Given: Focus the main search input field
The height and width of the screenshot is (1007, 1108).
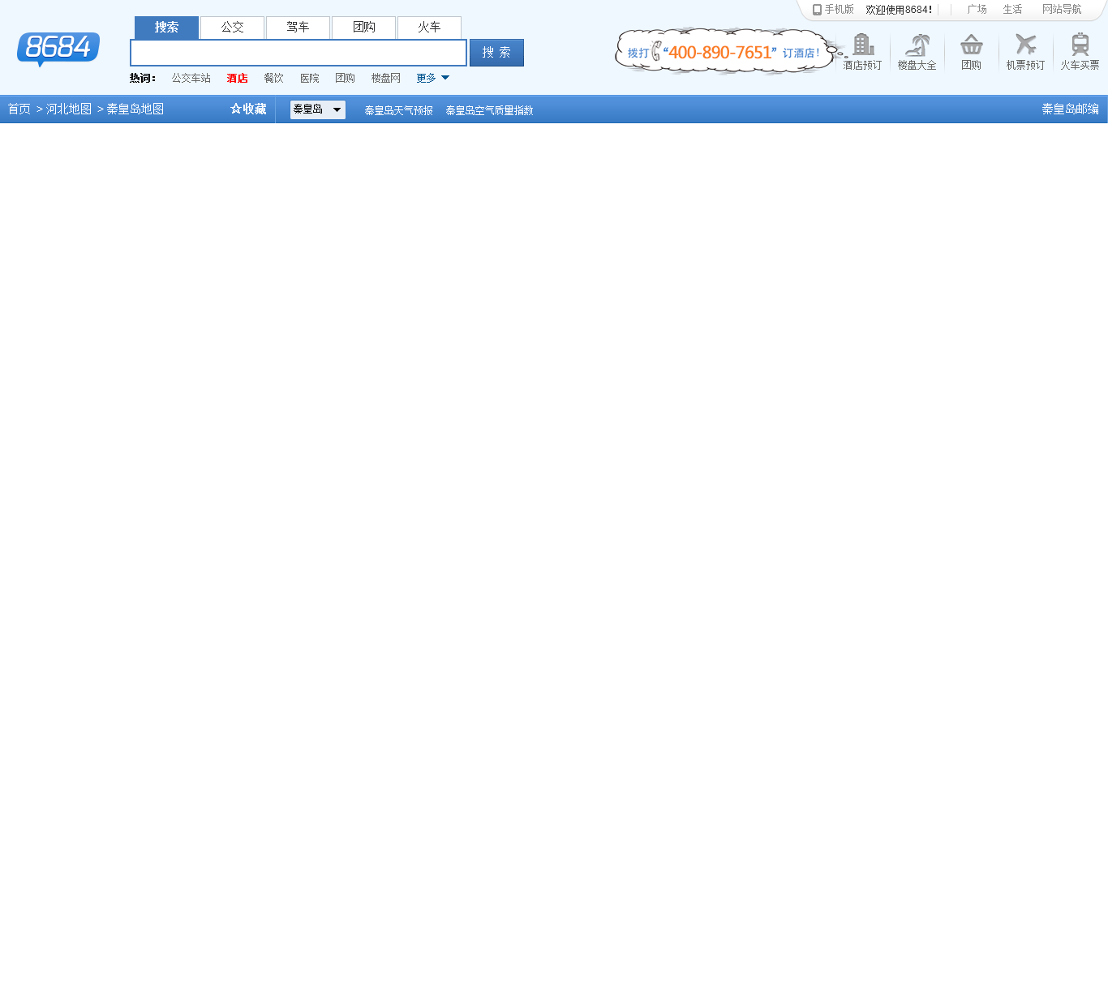Looking at the screenshot, I should click(298, 53).
